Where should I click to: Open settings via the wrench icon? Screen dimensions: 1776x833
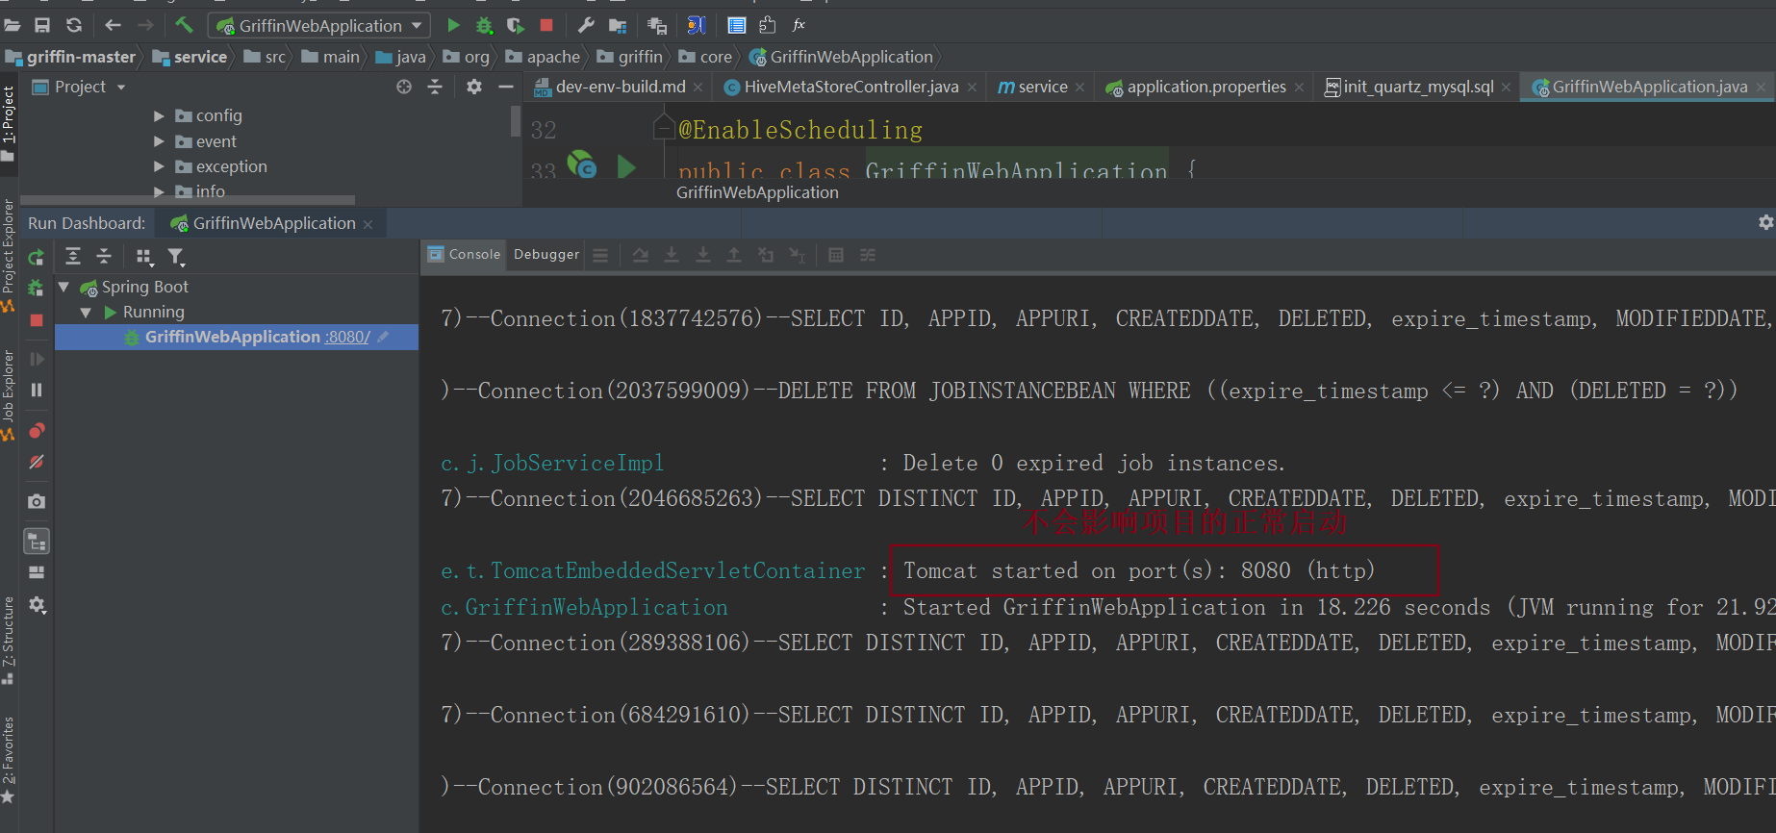click(x=586, y=26)
